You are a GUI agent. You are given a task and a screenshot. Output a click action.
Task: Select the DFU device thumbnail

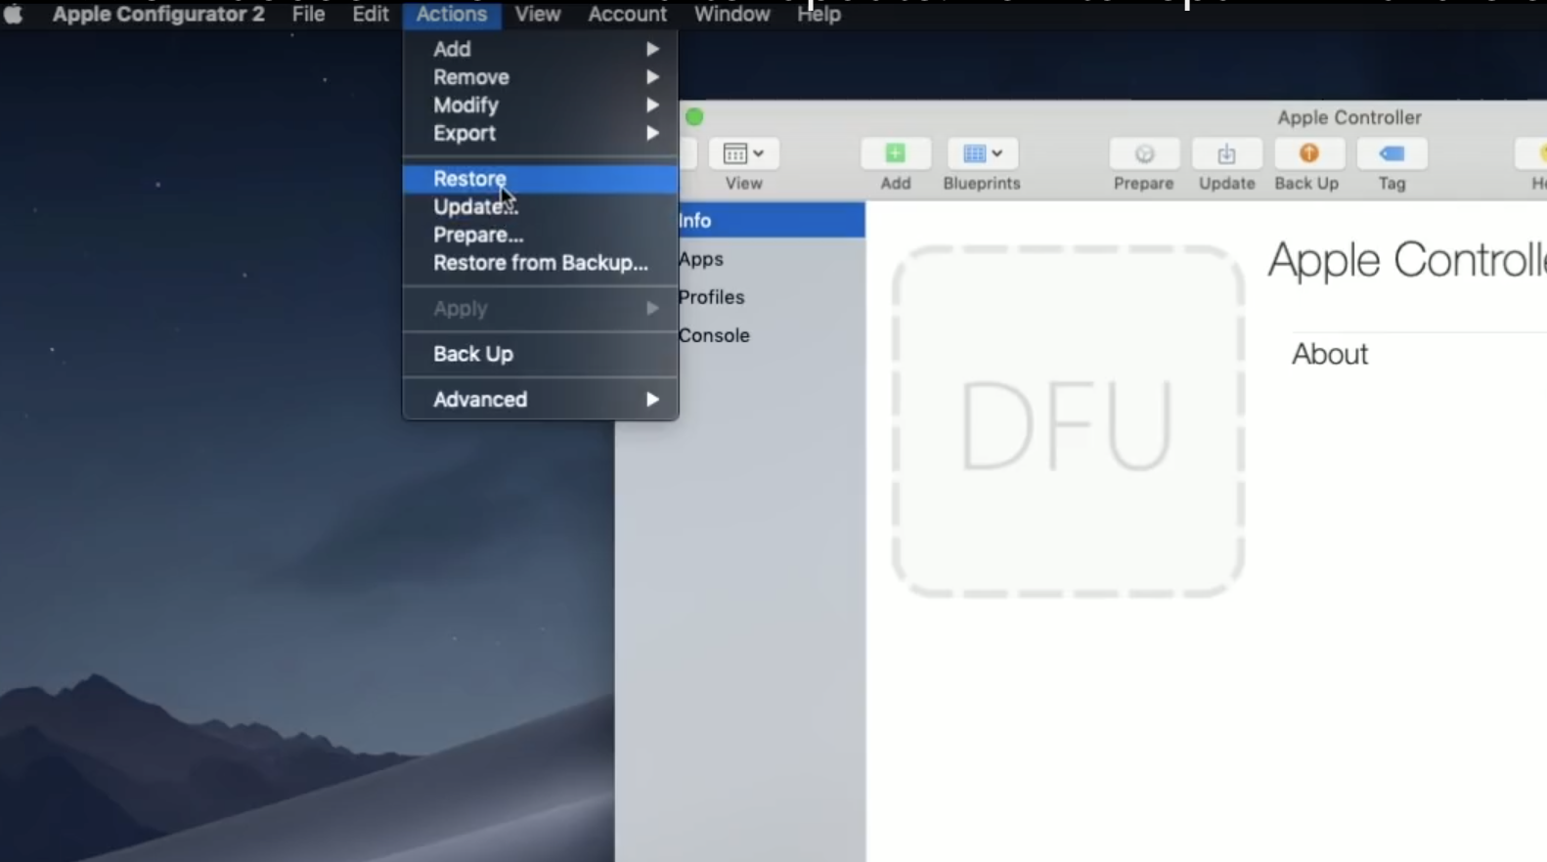coord(1068,421)
